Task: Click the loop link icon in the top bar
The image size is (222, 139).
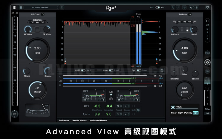Action: click(x=184, y=7)
